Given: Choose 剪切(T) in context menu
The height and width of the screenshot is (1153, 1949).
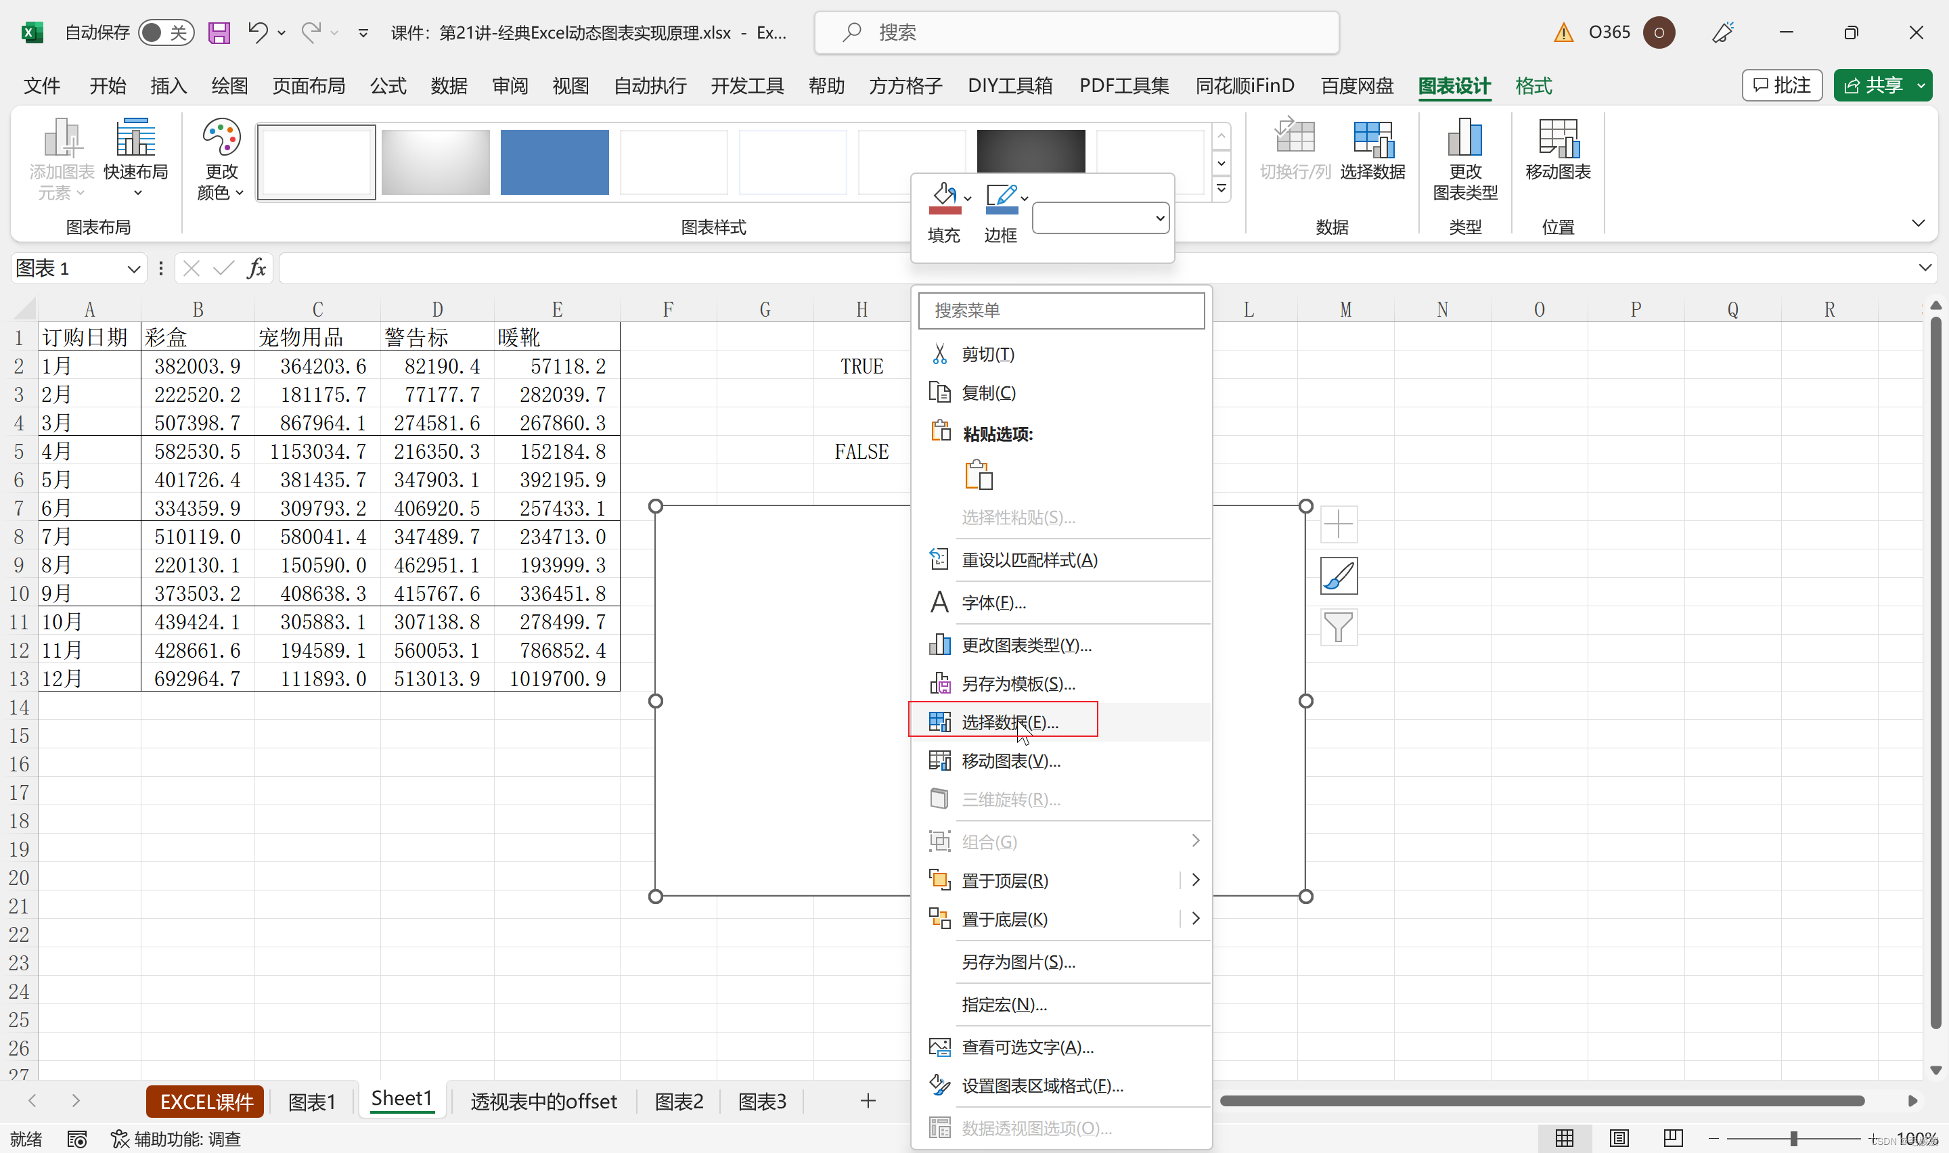Looking at the screenshot, I should (x=1060, y=355).
